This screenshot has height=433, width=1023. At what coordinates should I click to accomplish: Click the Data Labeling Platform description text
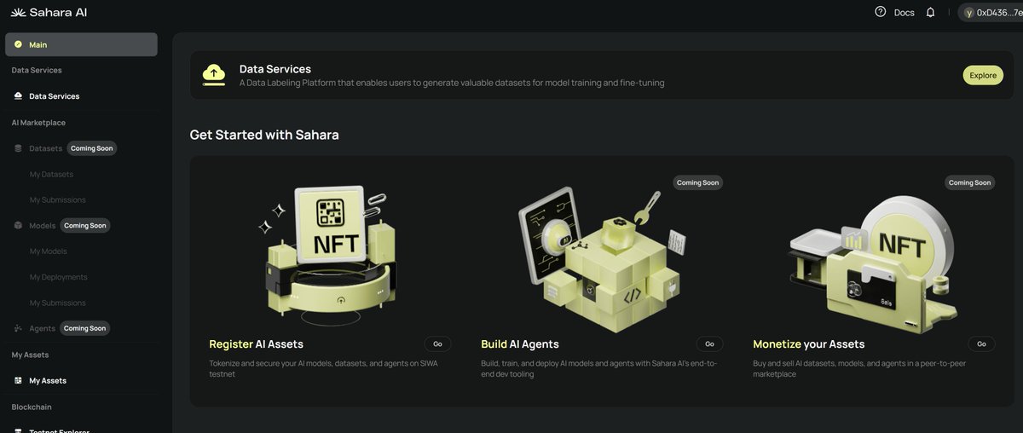pos(452,84)
